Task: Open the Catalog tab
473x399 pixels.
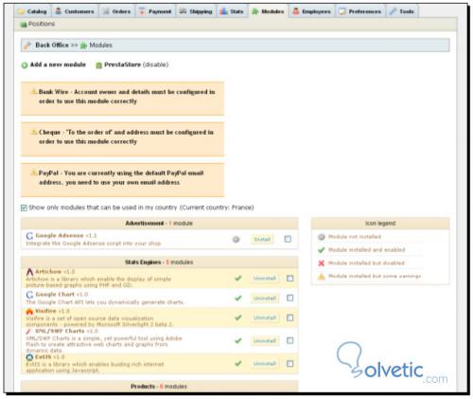Action: coord(33,11)
